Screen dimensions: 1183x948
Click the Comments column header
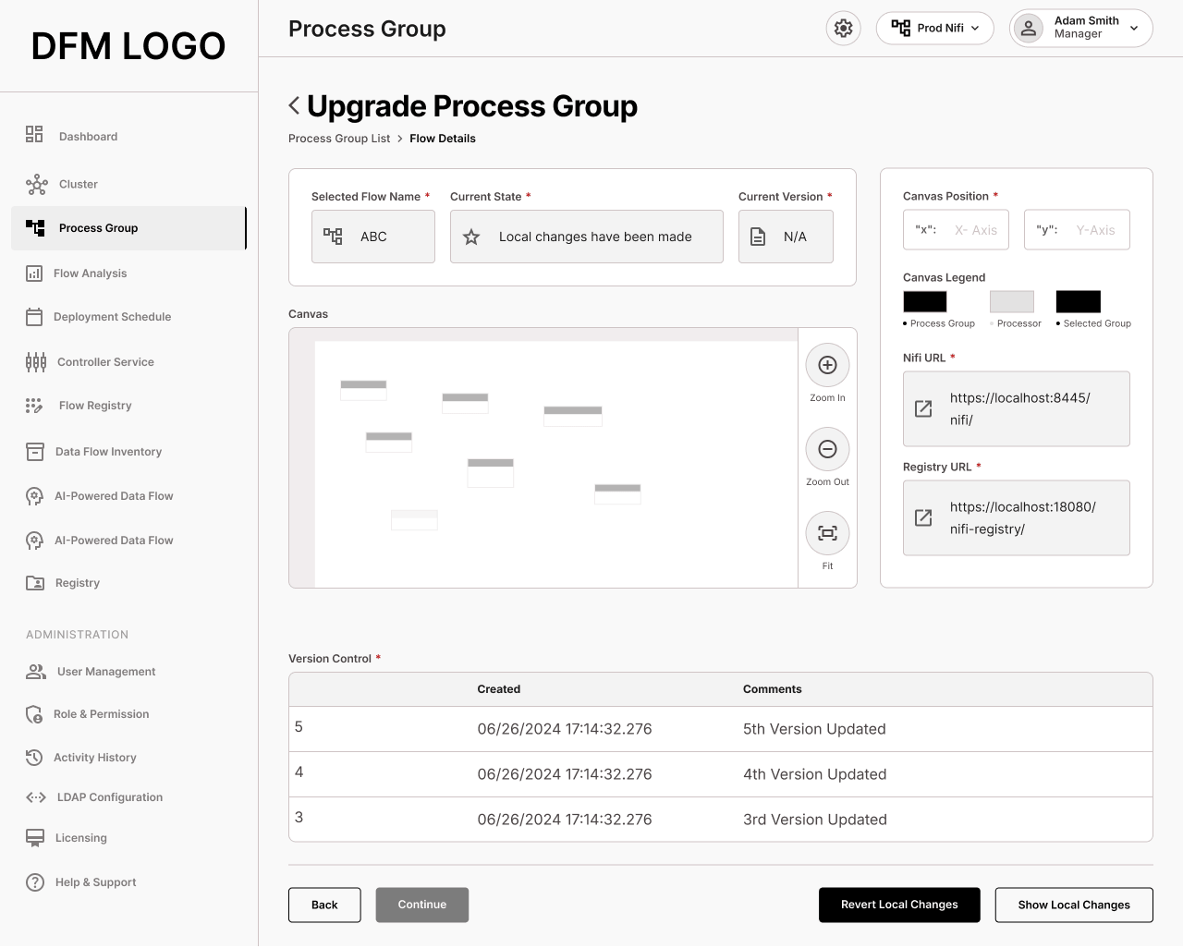(x=773, y=689)
